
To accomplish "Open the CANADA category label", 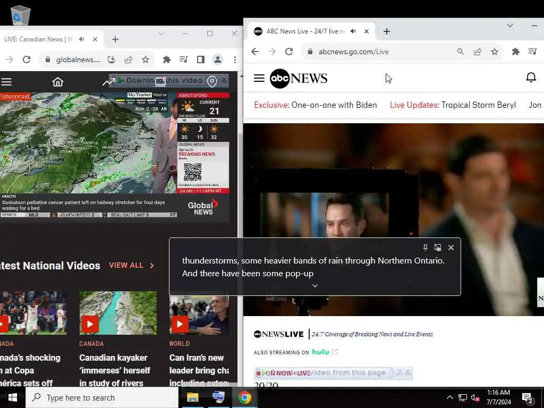I will coord(91,344).
